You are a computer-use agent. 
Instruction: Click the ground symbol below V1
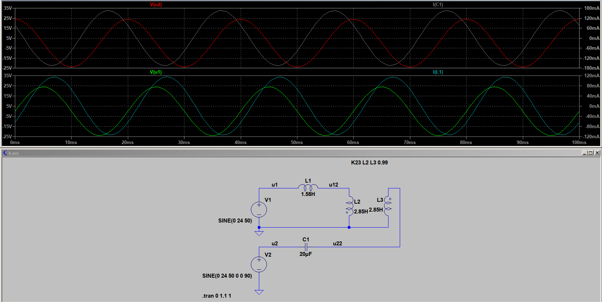click(x=259, y=233)
